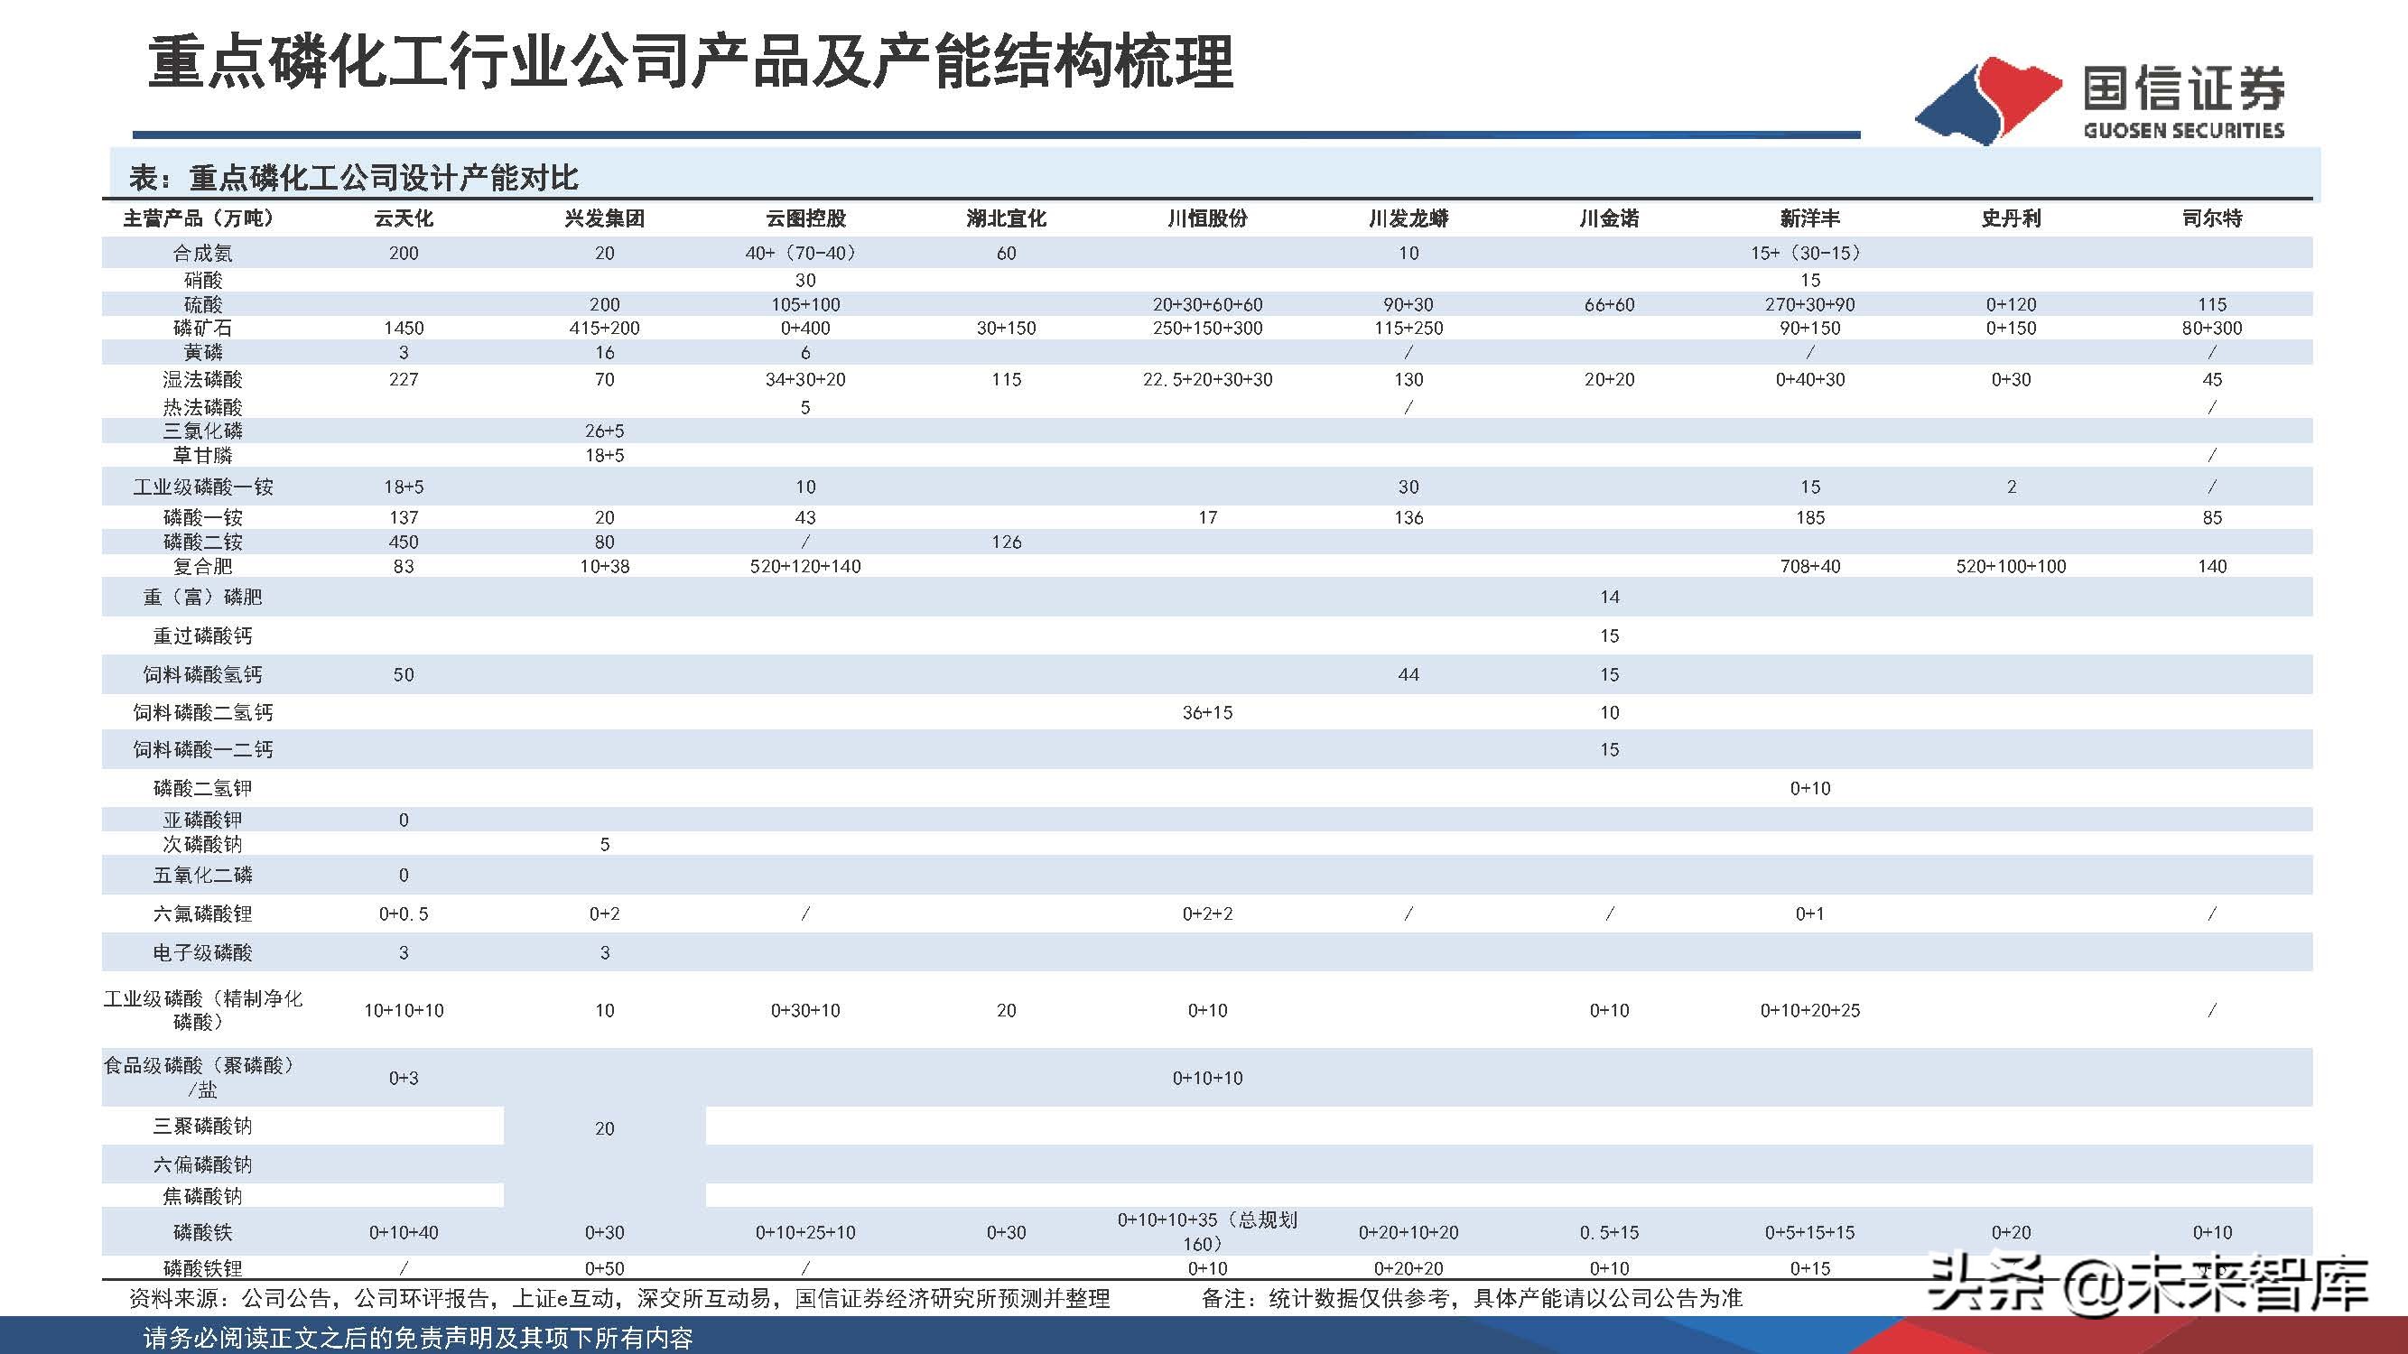Click the value 708+40 under 新洋丰

click(1809, 565)
